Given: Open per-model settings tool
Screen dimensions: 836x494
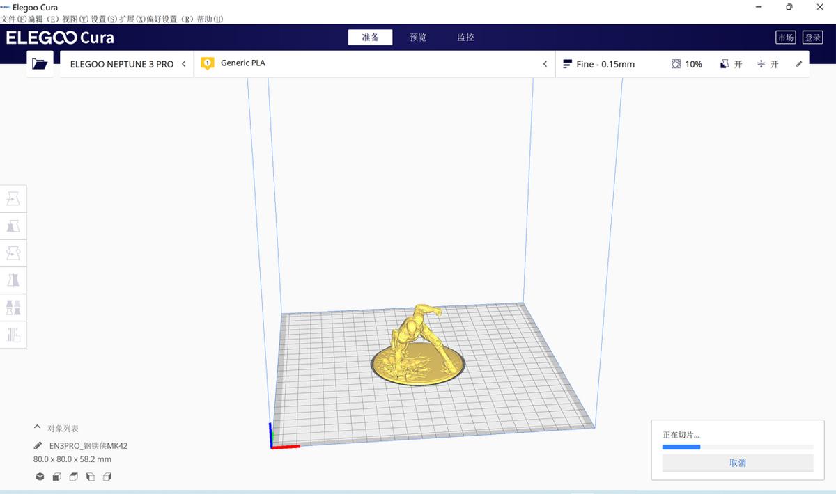Looking at the screenshot, I should tap(14, 307).
